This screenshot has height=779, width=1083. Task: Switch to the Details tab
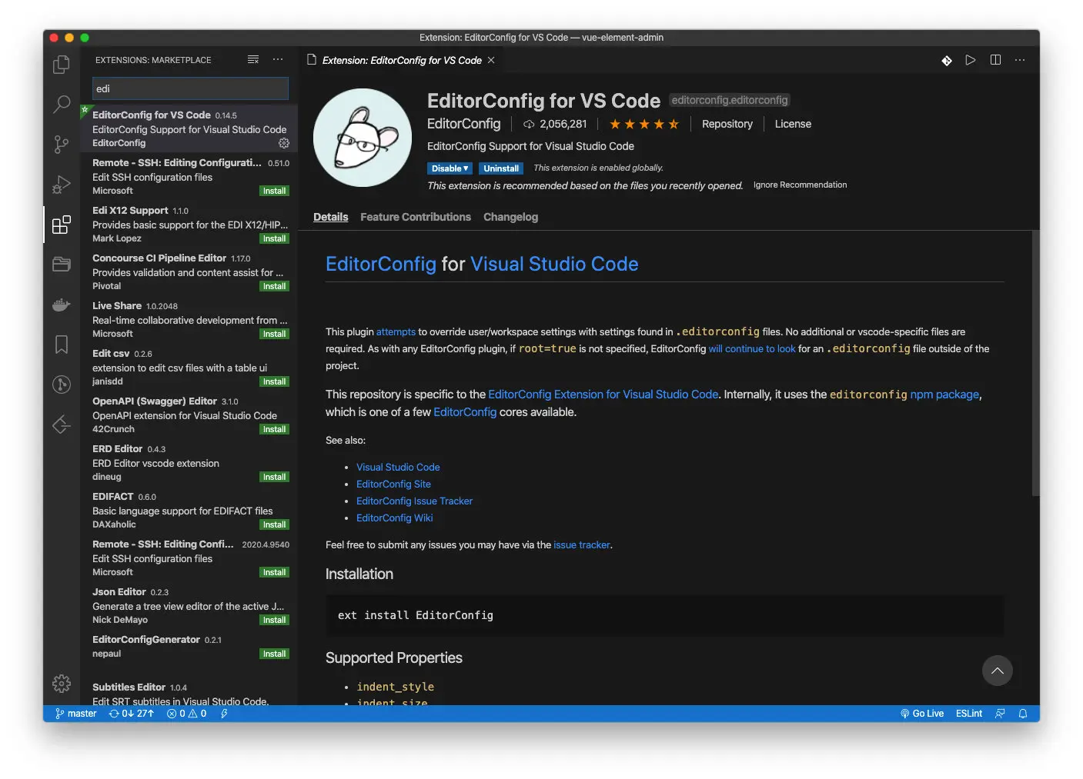coord(331,217)
